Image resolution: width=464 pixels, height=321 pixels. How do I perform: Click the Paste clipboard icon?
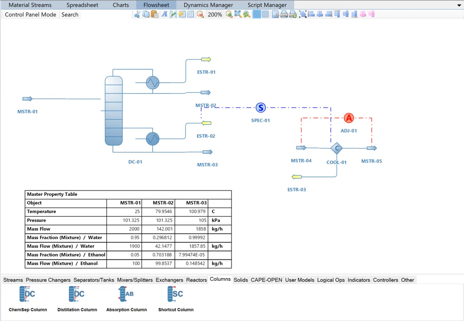coord(155,14)
